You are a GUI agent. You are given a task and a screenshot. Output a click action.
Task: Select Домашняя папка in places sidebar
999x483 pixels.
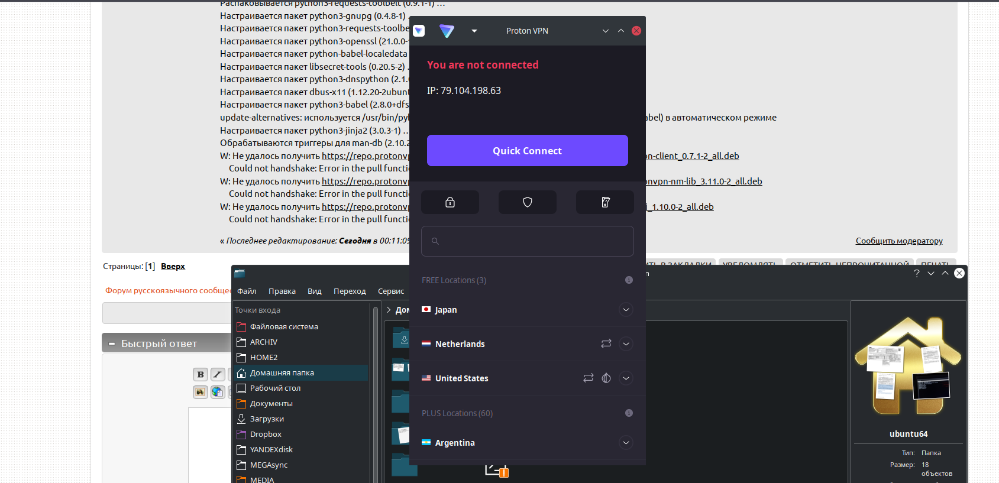301,372
